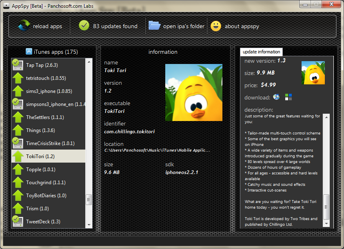Click app list scrollbar down arrow
The image size is (344, 249).
[89, 225]
